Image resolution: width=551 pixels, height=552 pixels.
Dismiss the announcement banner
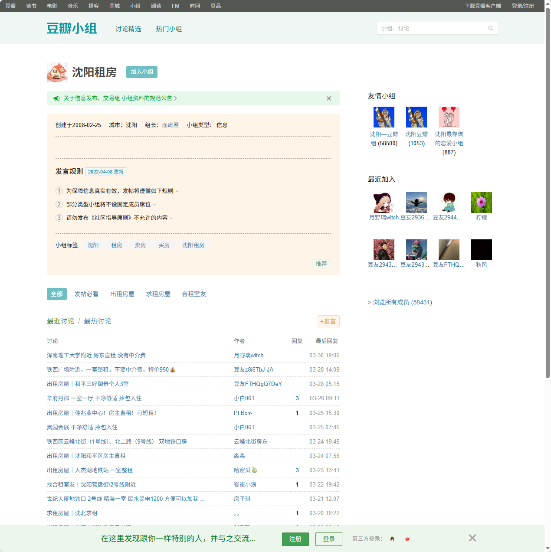[x=328, y=98]
